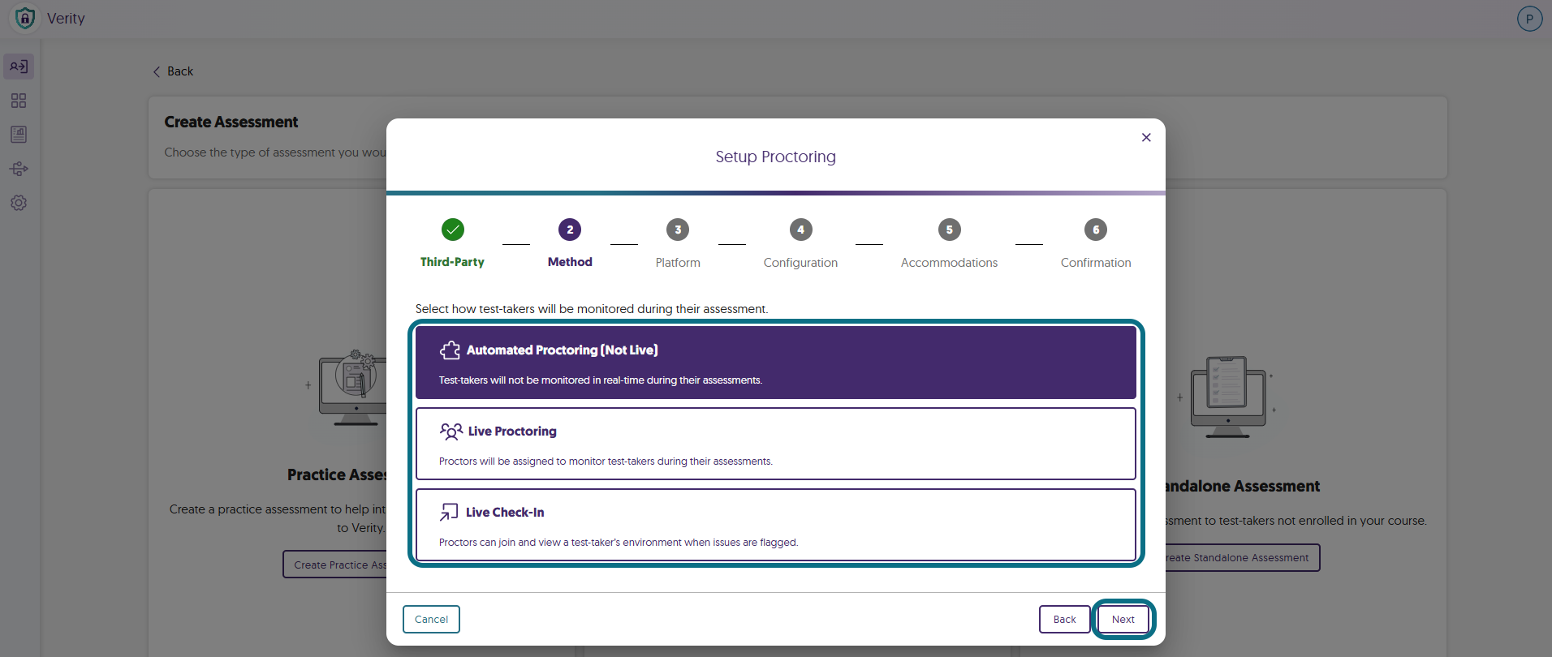The width and height of the screenshot is (1552, 657).
Task: Open the settings gear in sidebar
Action: (19, 203)
